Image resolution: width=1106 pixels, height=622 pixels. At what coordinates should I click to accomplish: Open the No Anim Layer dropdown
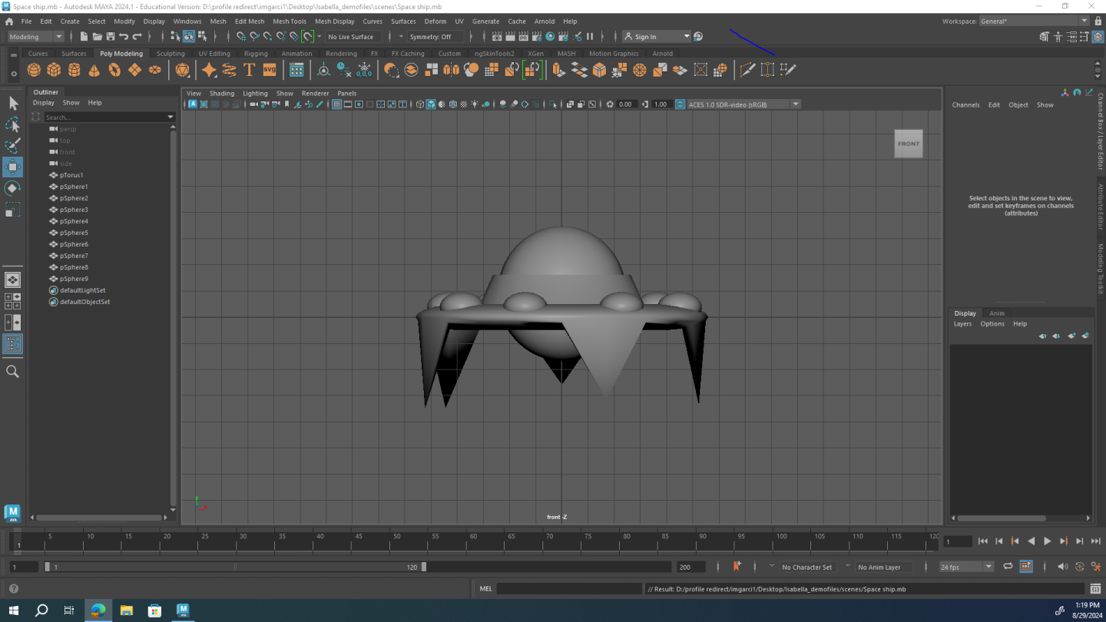[x=884, y=567]
